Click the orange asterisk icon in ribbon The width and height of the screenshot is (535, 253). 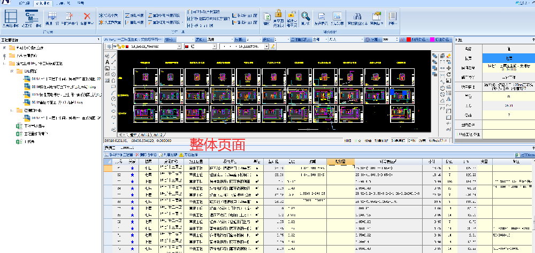(x=101, y=22)
